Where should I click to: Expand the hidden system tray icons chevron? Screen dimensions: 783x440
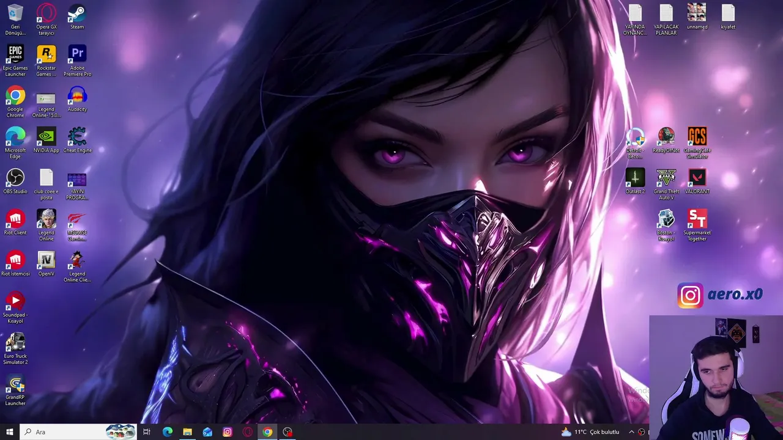tap(631, 432)
